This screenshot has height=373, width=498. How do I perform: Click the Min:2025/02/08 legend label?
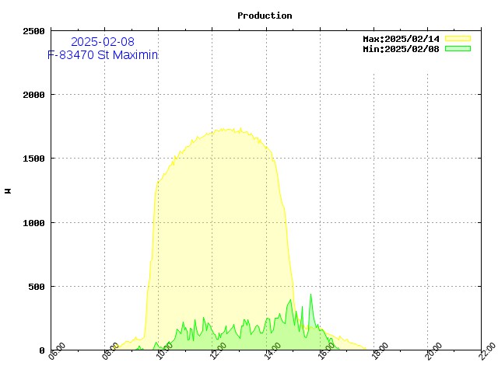click(401, 49)
